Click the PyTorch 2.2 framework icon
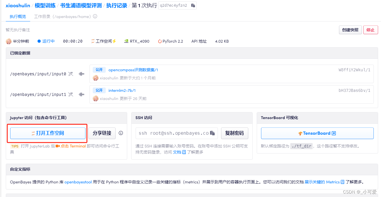381x197 pixels. 160,41
